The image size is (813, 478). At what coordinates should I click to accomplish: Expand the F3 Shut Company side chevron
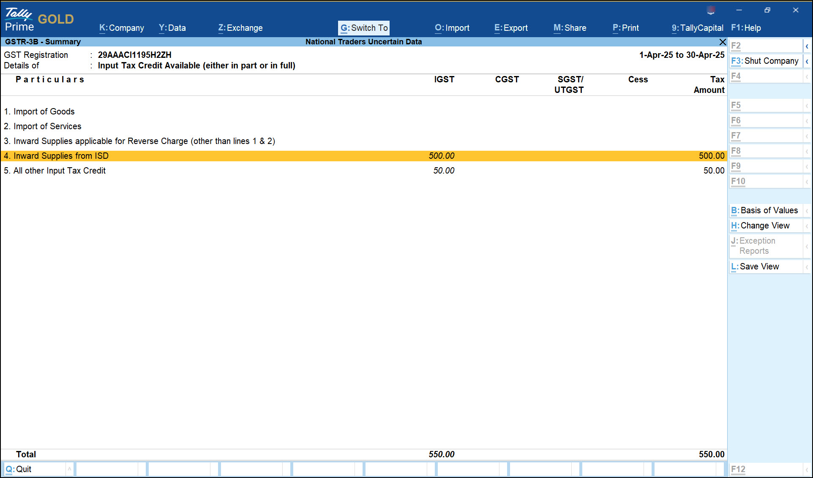[808, 61]
